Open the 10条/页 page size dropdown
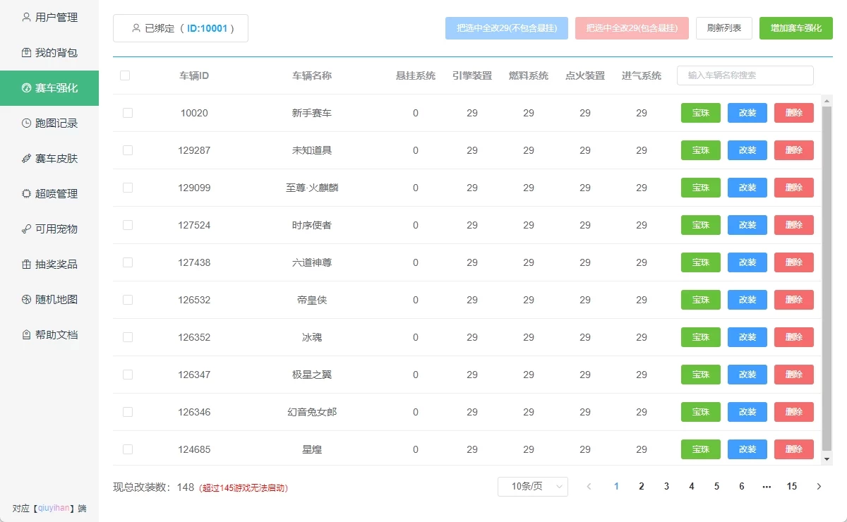This screenshot has width=847, height=522. 532,486
